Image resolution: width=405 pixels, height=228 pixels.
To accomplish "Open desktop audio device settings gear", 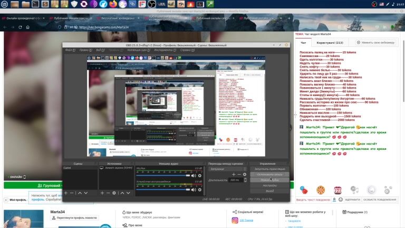I will (200, 189).
